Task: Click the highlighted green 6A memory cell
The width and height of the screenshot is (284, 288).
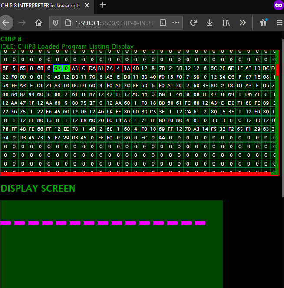Action: point(57,68)
